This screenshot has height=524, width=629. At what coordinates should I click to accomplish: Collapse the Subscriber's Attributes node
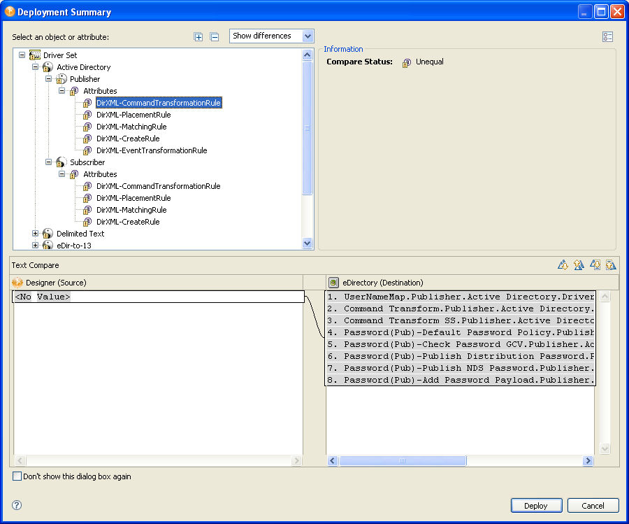tap(62, 174)
